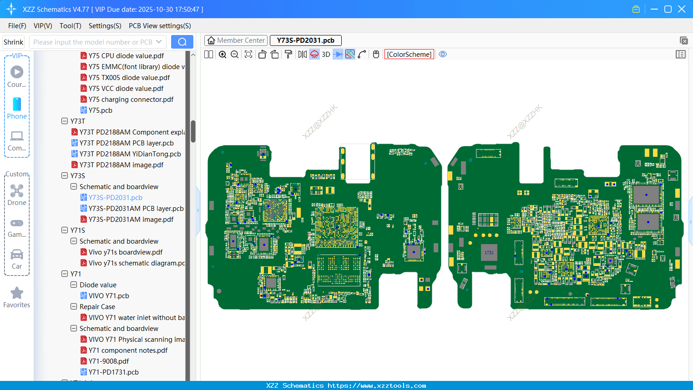
Task: Click the mouse settings icon
Action: point(376,55)
